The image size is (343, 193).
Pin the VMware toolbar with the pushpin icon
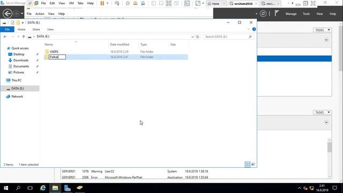click(30, 3)
